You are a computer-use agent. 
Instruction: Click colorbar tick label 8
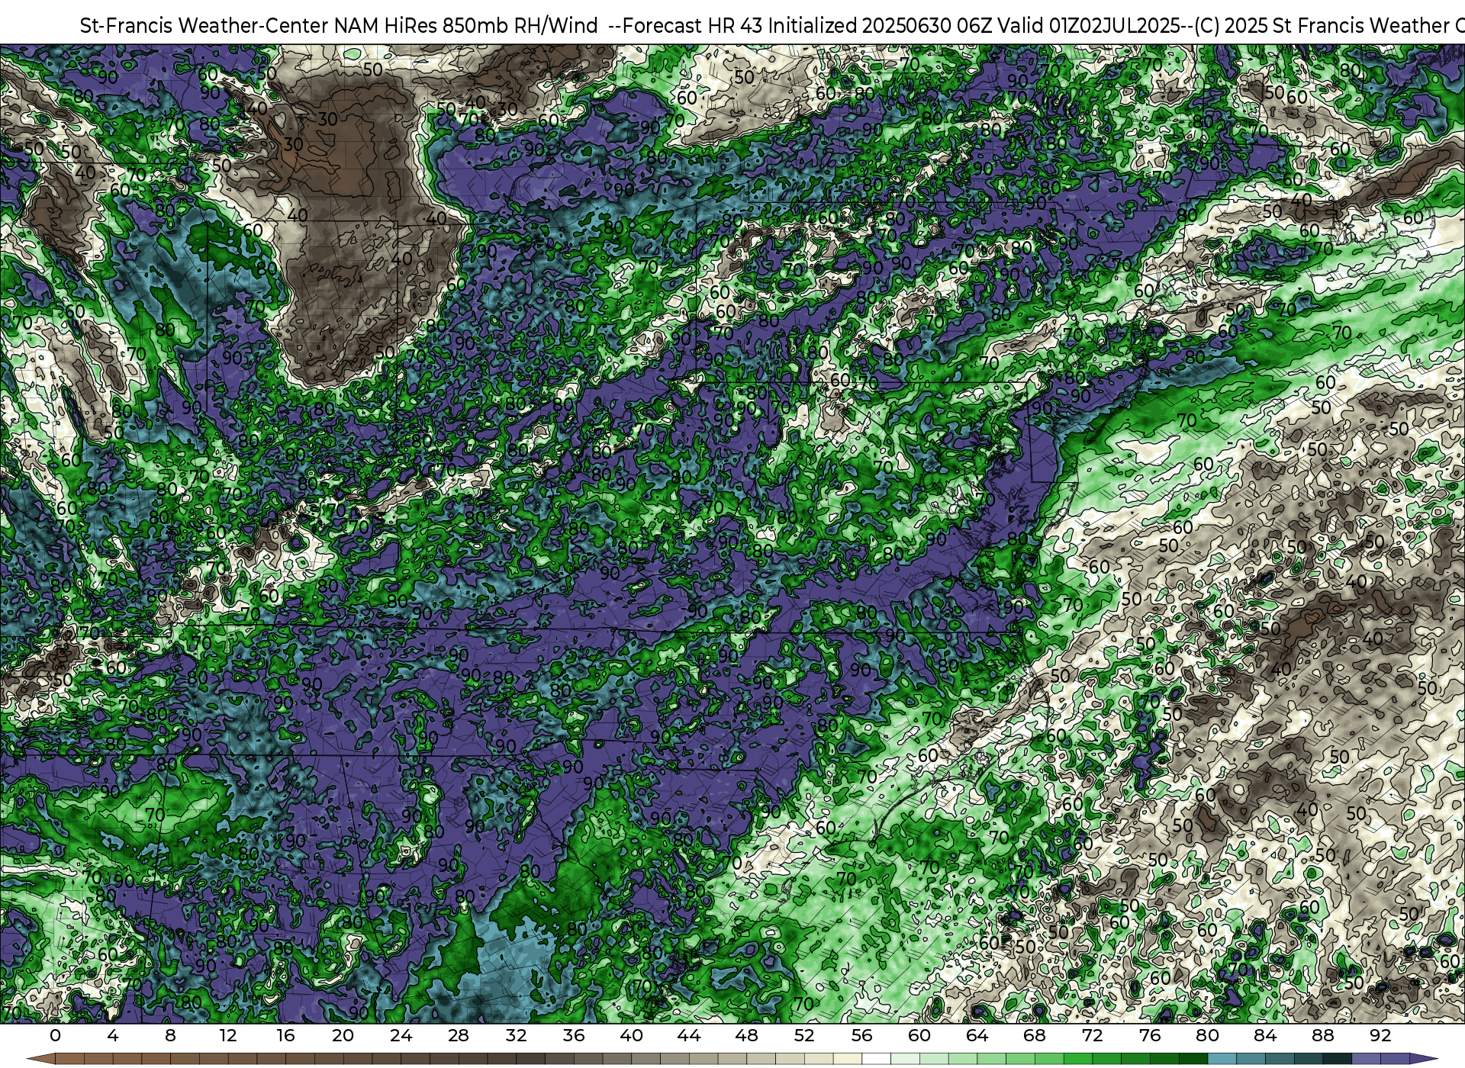170,1035
